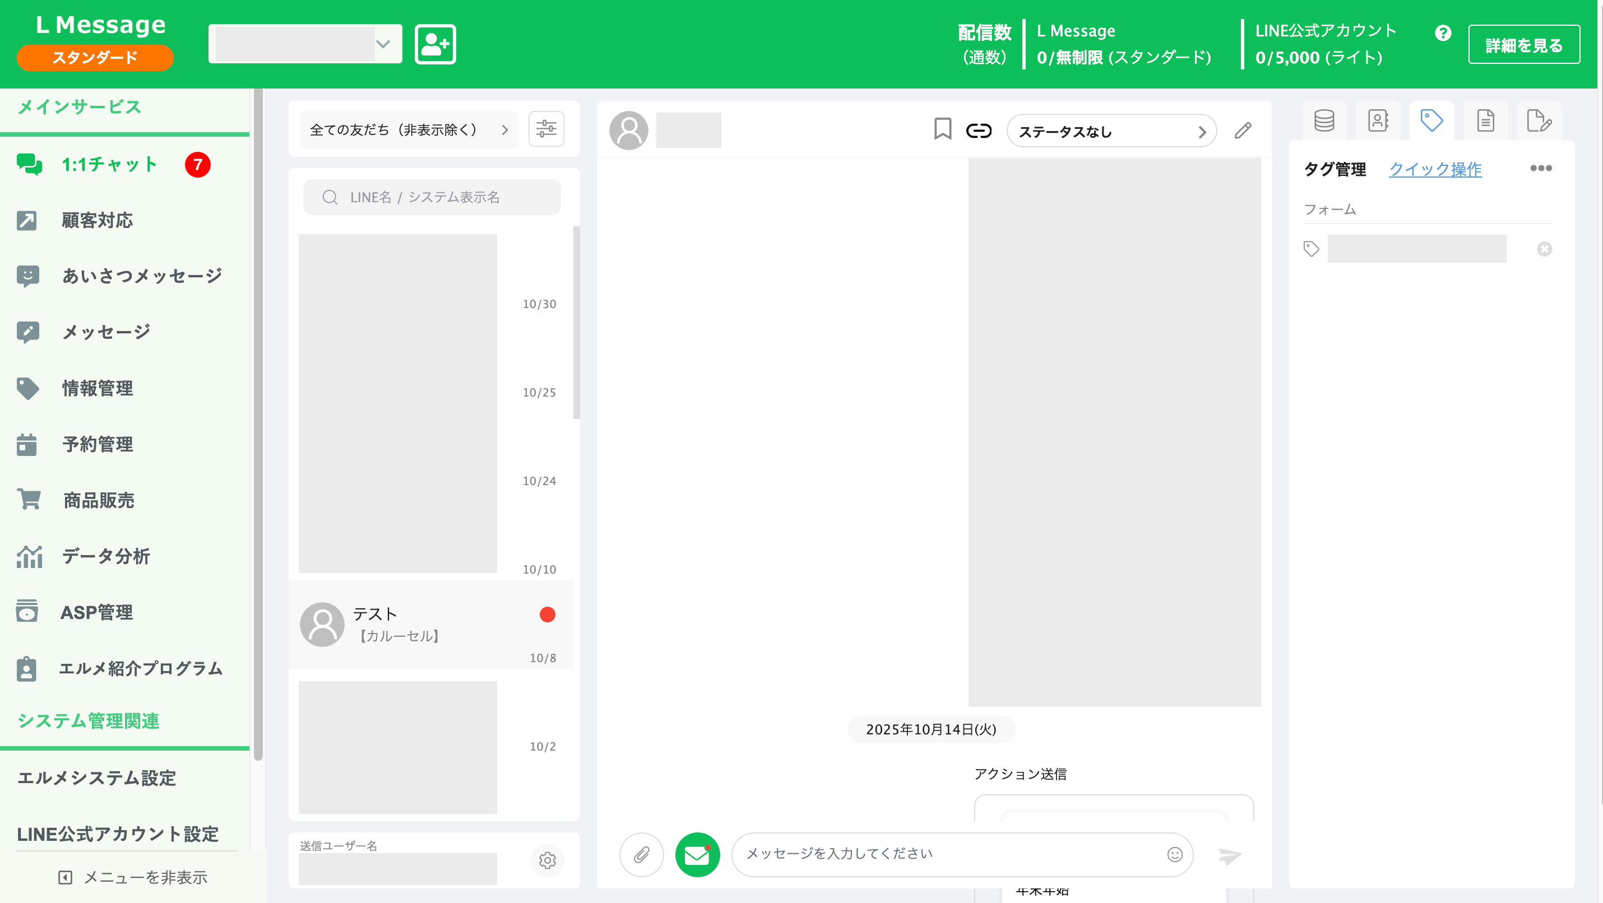
Task: Click the 2025年10月14日(火) date label
Action: [x=931, y=729]
